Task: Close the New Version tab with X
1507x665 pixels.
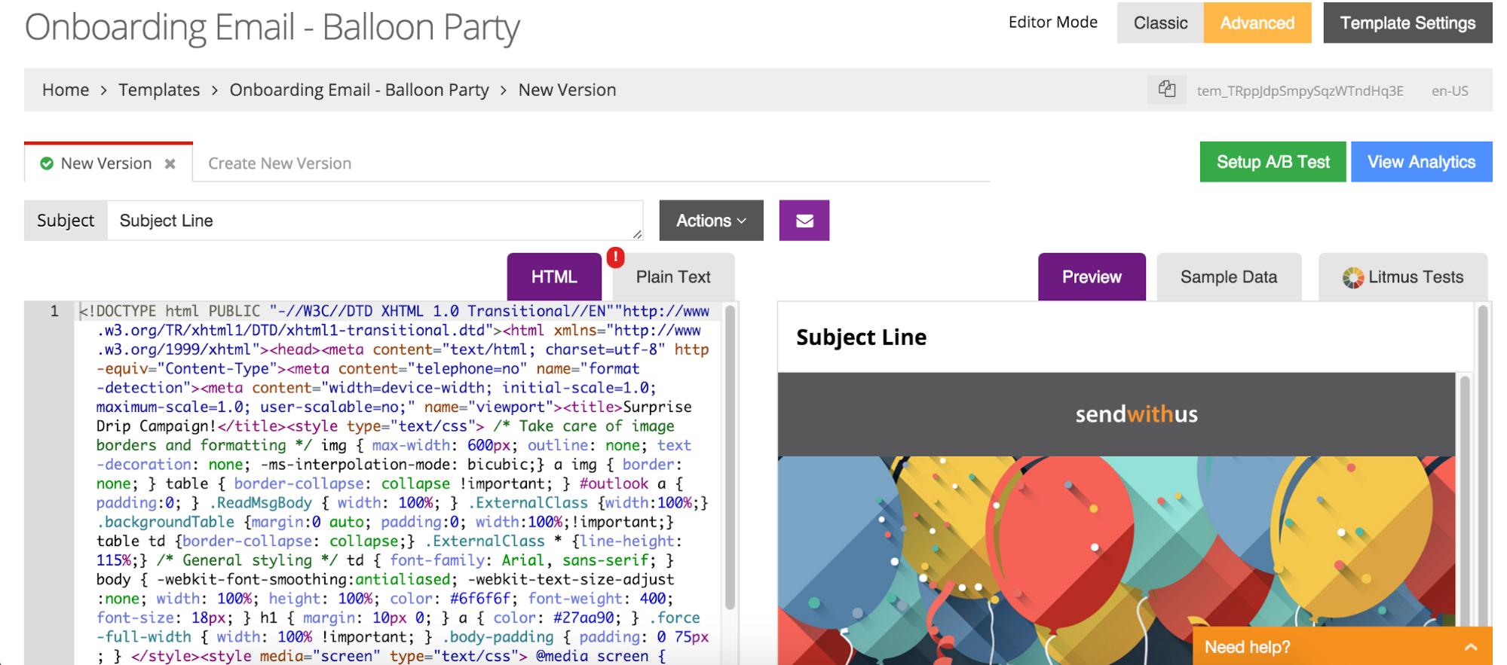Action: tap(170, 164)
